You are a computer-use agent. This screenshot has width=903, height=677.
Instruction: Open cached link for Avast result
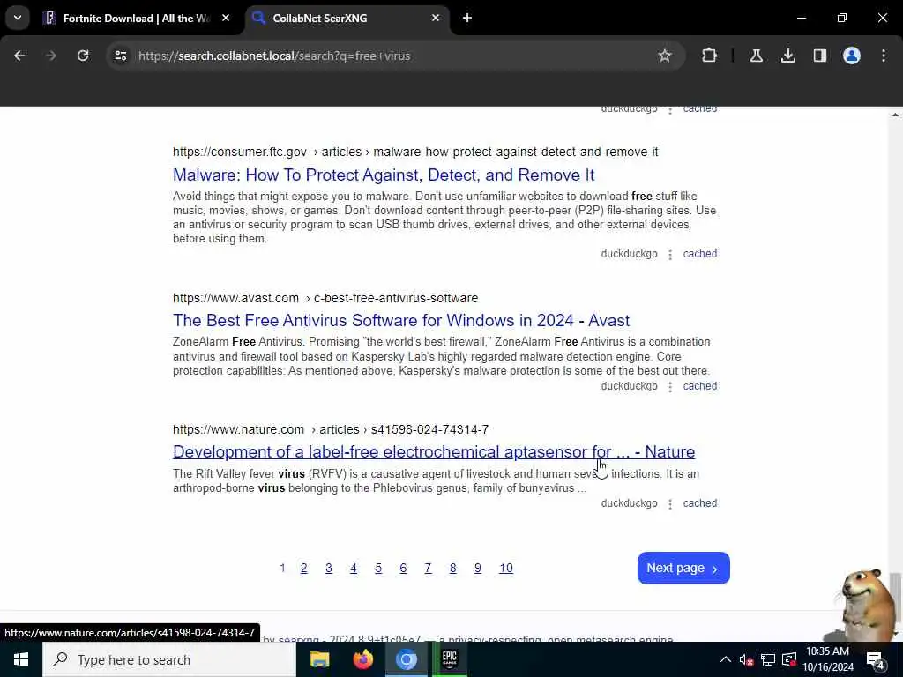[x=699, y=386]
